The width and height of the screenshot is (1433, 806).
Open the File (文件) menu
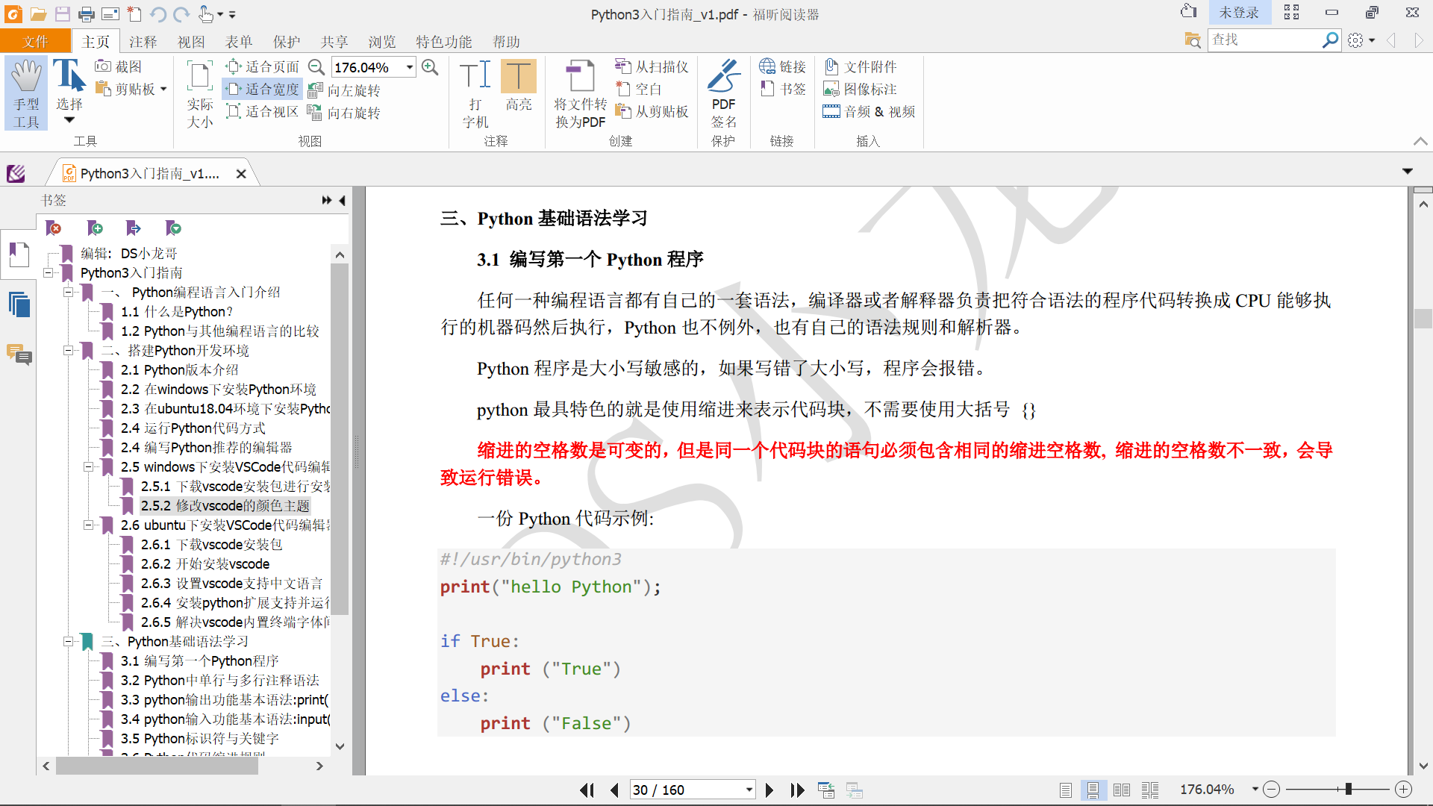(x=35, y=42)
